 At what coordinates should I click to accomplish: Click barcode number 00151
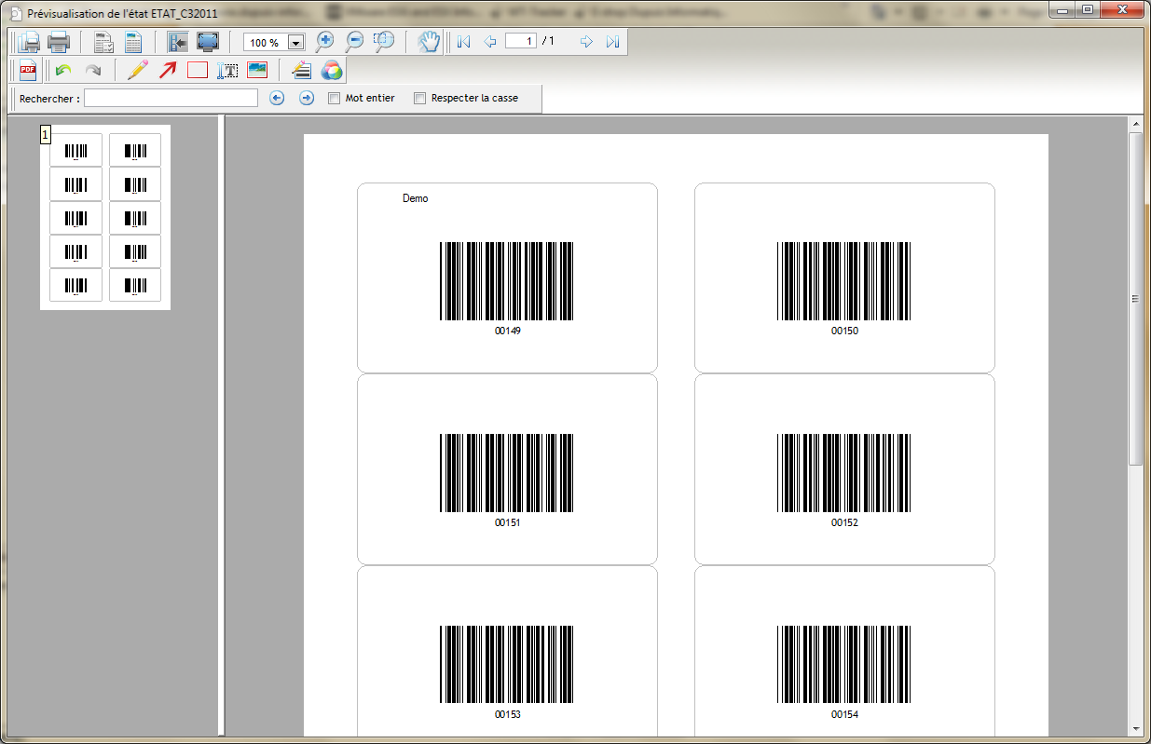point(508,523)
